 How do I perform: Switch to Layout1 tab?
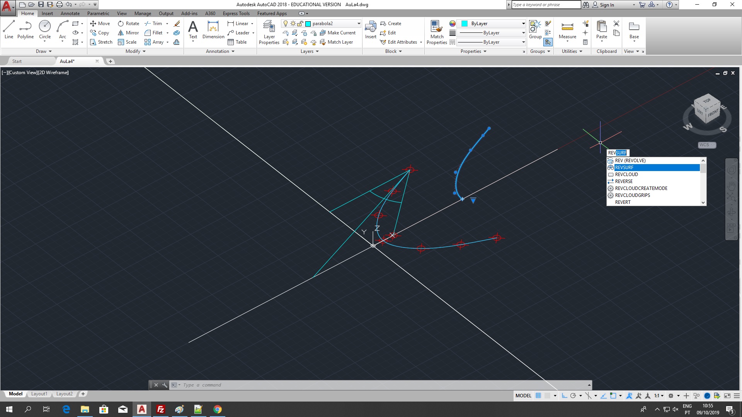pyautogui.click(x=39, y=394)
